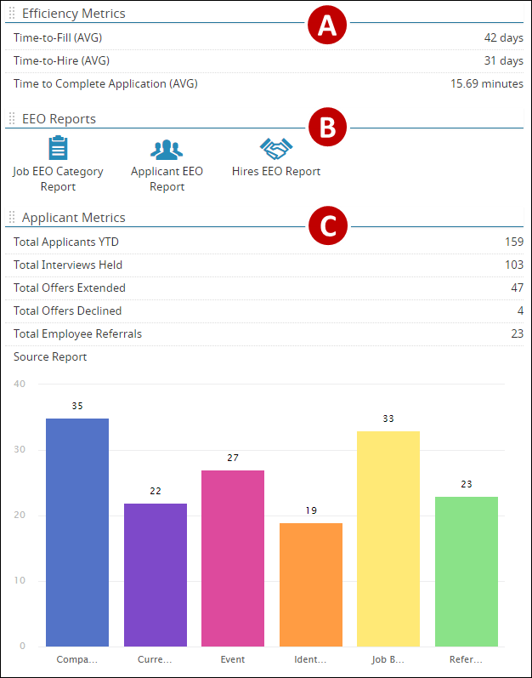Viewport: 532px width, 678px height.
Task: Click the 15.69 minutes value
Action: [x=487, y=83]
